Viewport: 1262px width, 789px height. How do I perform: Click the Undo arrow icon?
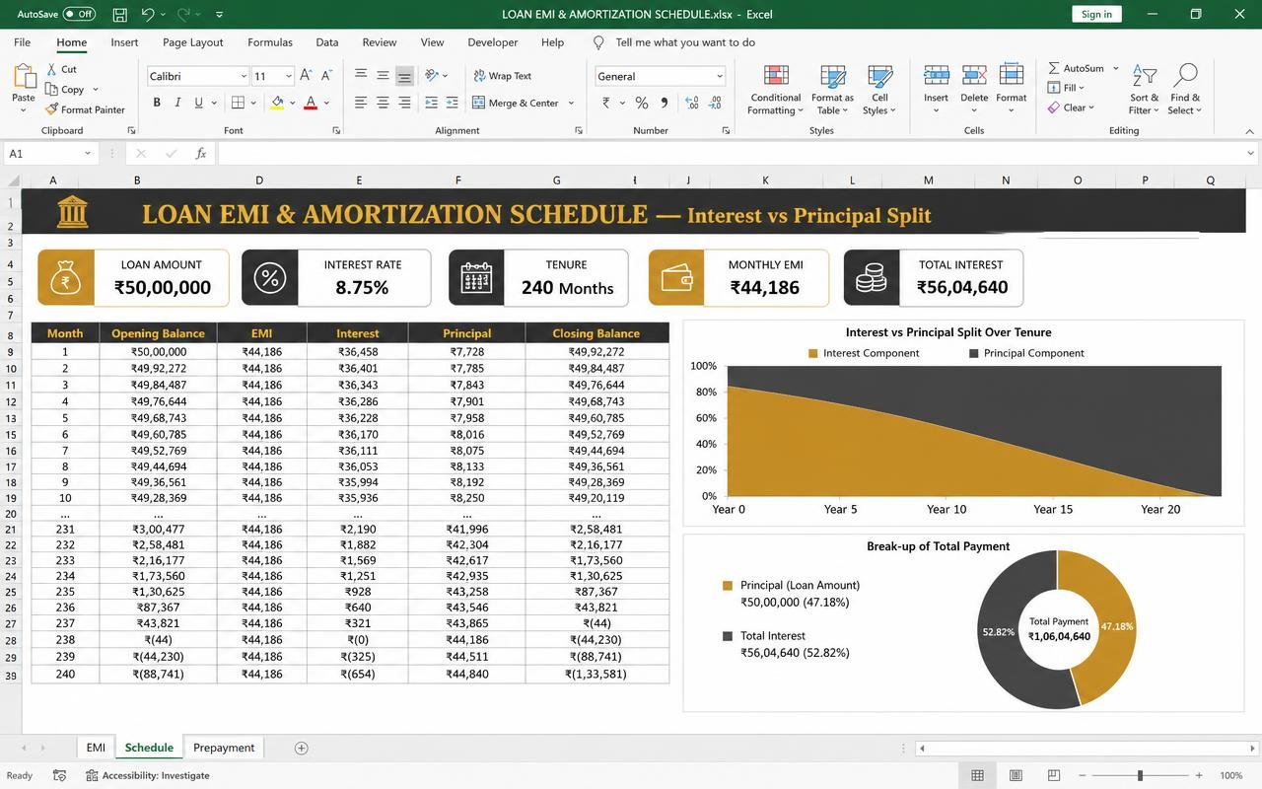pos(147,14)
